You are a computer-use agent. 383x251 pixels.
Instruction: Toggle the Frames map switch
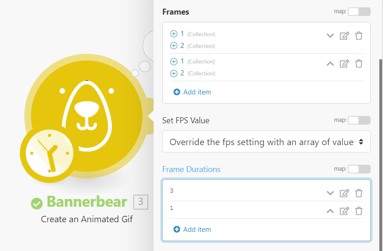pyautogui.click(x=359, y=12)
